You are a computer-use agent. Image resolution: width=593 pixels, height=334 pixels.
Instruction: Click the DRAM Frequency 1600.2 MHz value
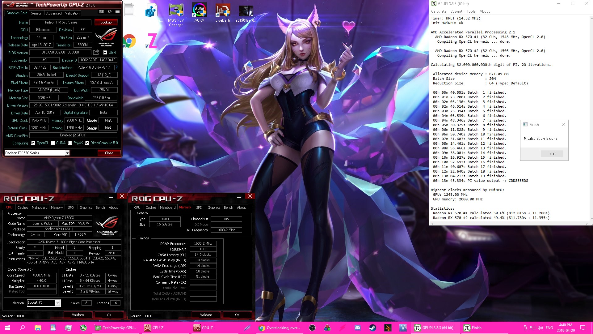click(x=203, y=243)
